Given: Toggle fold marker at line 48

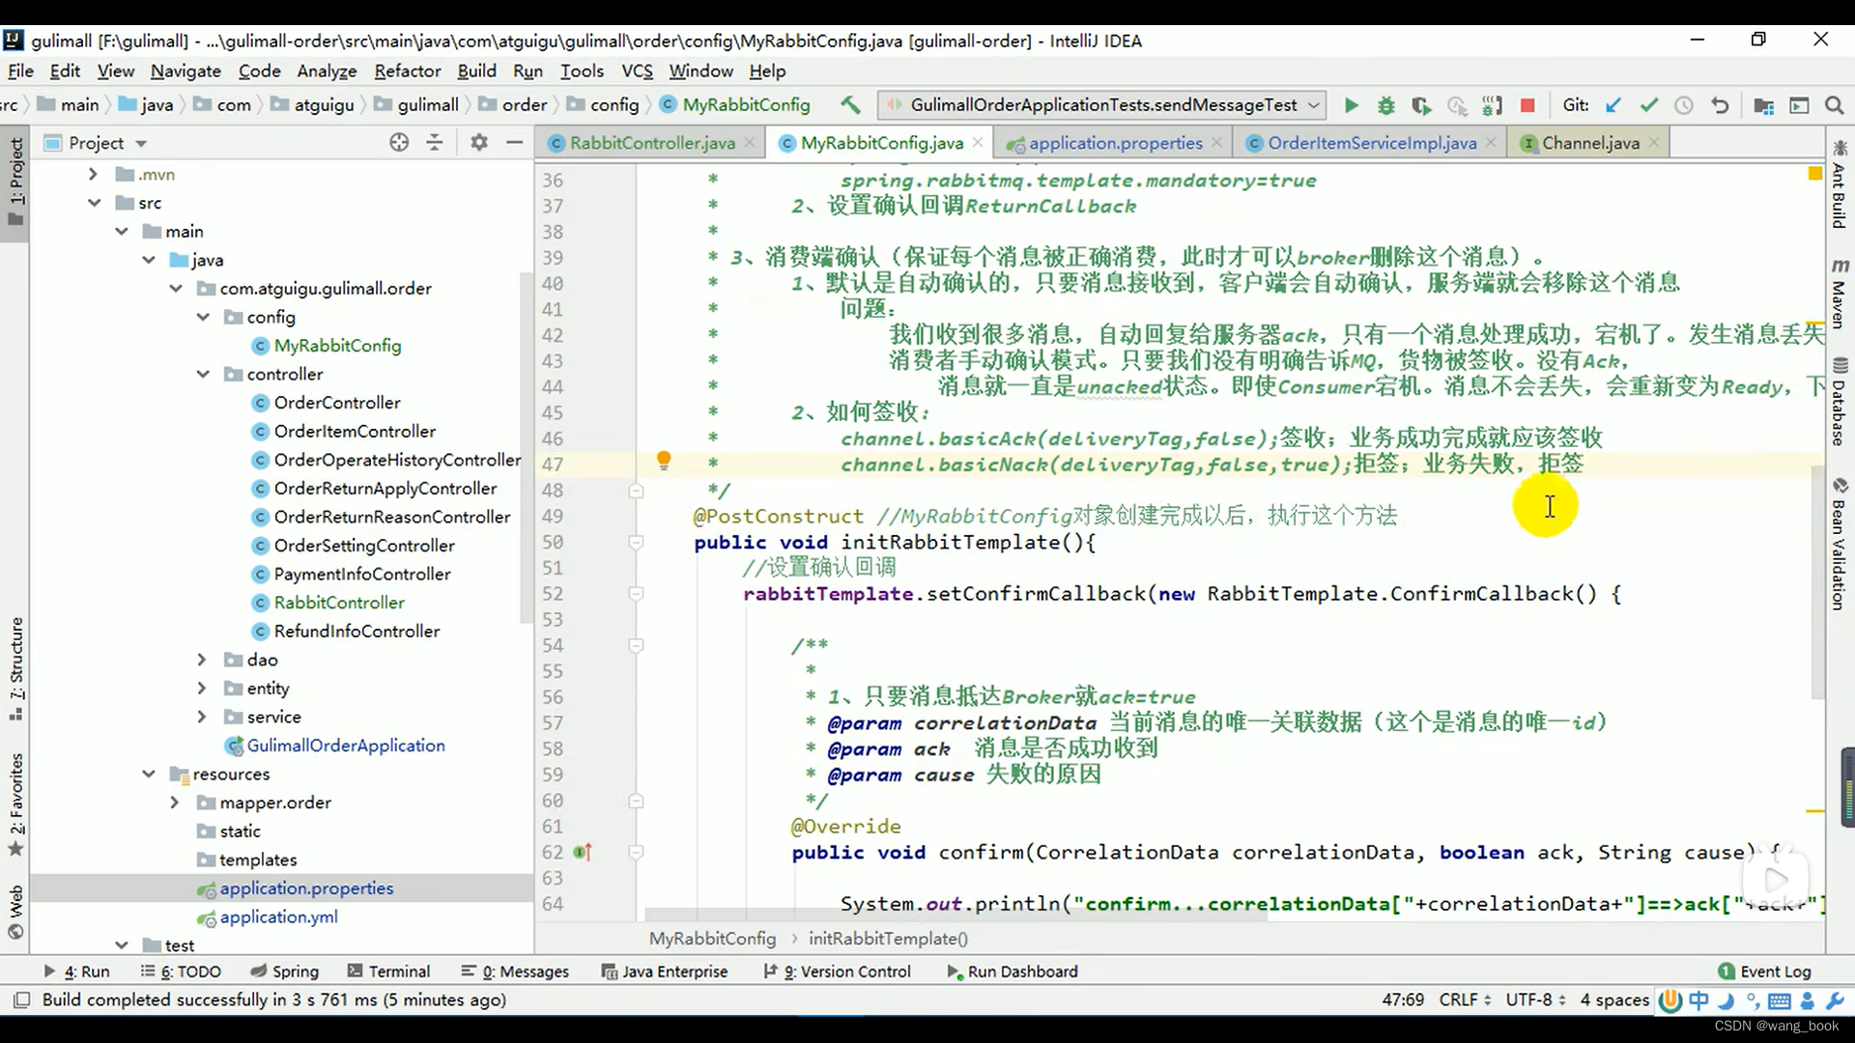Looking at the screenshot, I should click(x=636, y=491).
